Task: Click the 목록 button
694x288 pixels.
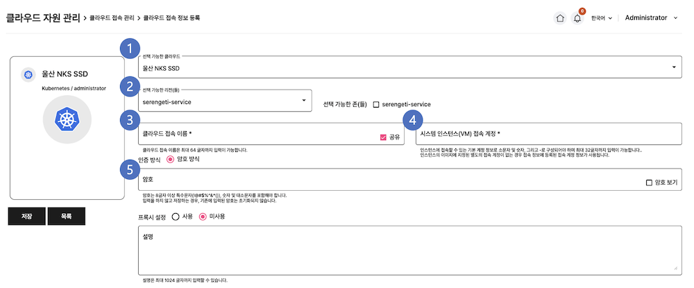Action: pos(66,217)
